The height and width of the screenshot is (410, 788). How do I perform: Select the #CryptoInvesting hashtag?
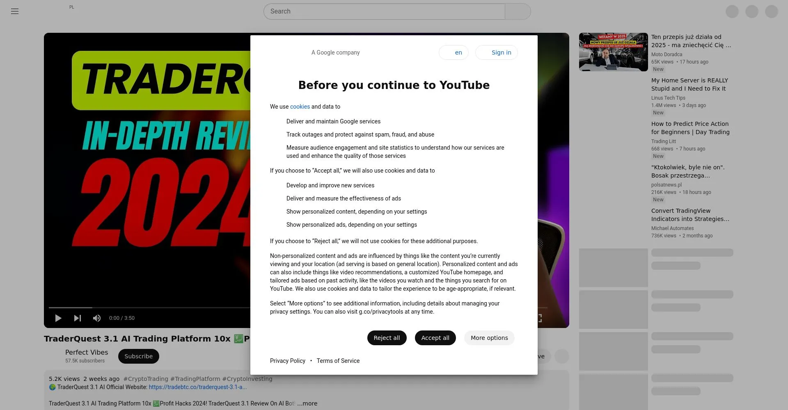click(247, 379)
